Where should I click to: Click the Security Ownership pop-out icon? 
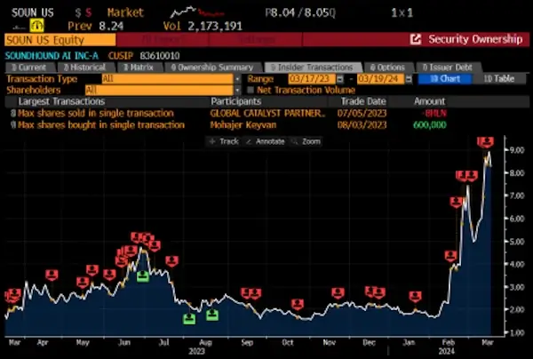pyautogui.click(x=416, y=40)
